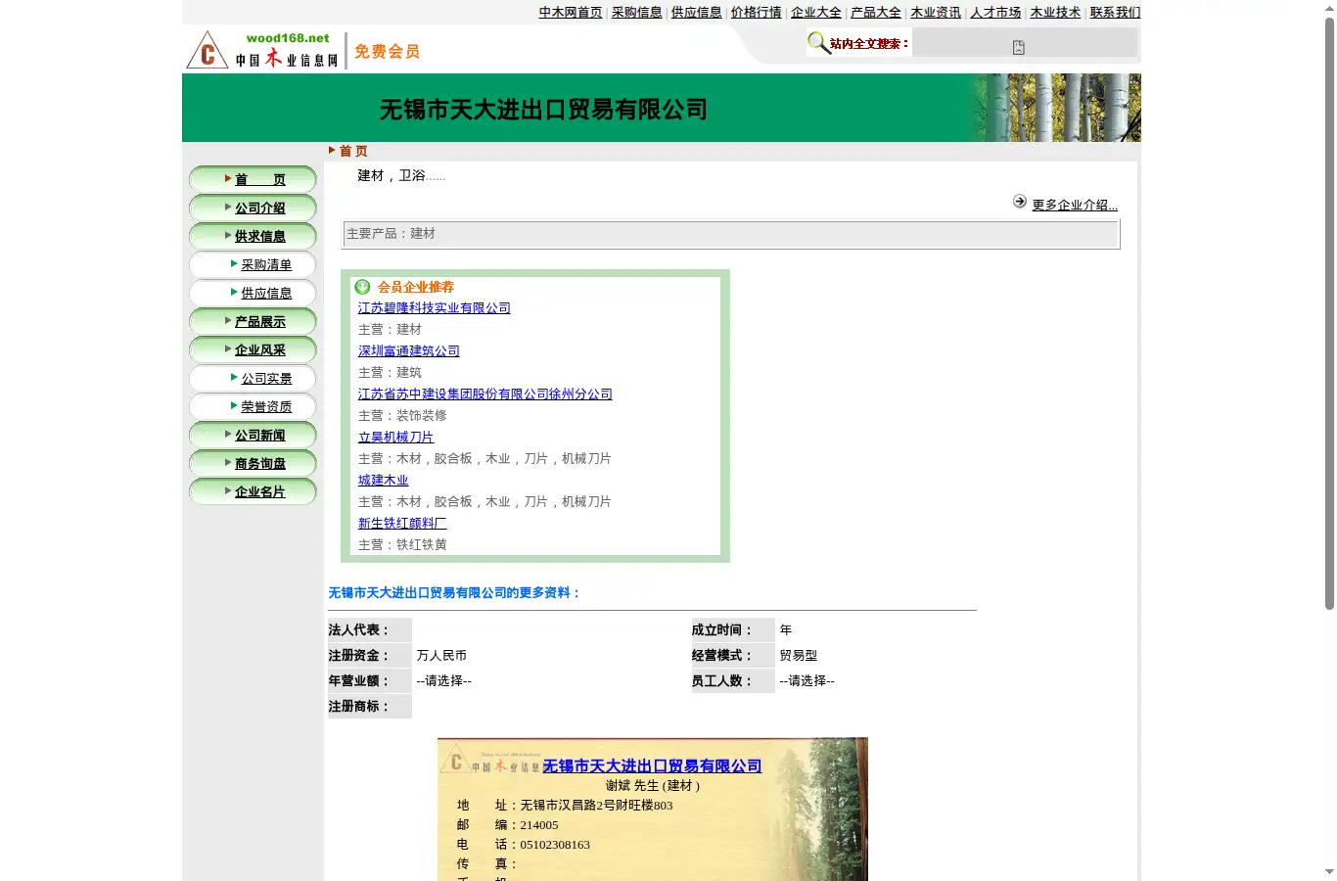Image resolution: width=1337 pixels, height=881 pixels.
Task: Click the page vertical scrollbar
Action: (x=1329, y=313)
